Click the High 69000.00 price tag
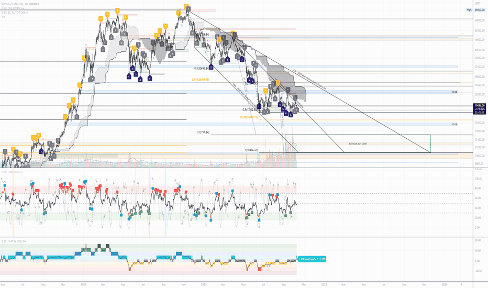This screenshot has height=288, width=488. point(475,10)
